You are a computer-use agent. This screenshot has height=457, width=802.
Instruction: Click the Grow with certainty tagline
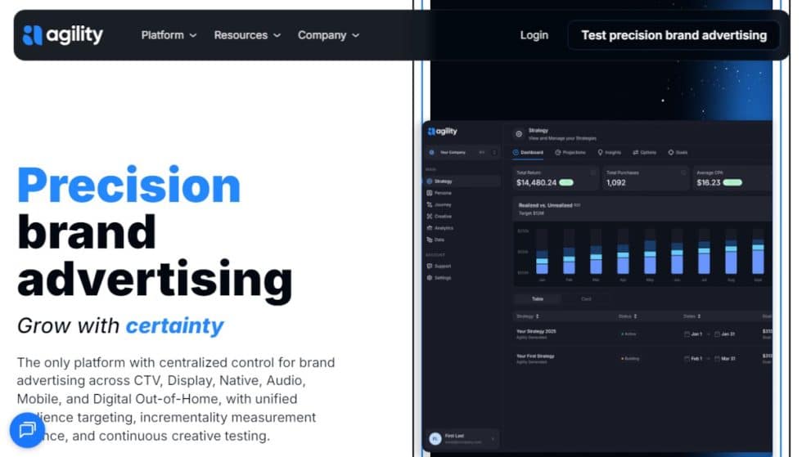coord(120,325)
